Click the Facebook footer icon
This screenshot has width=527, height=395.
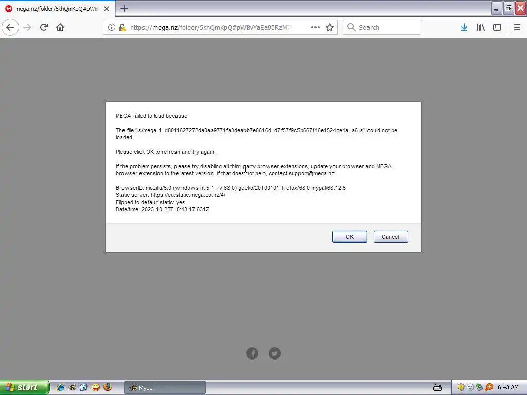pyautogui.click(x=252, y=353)
